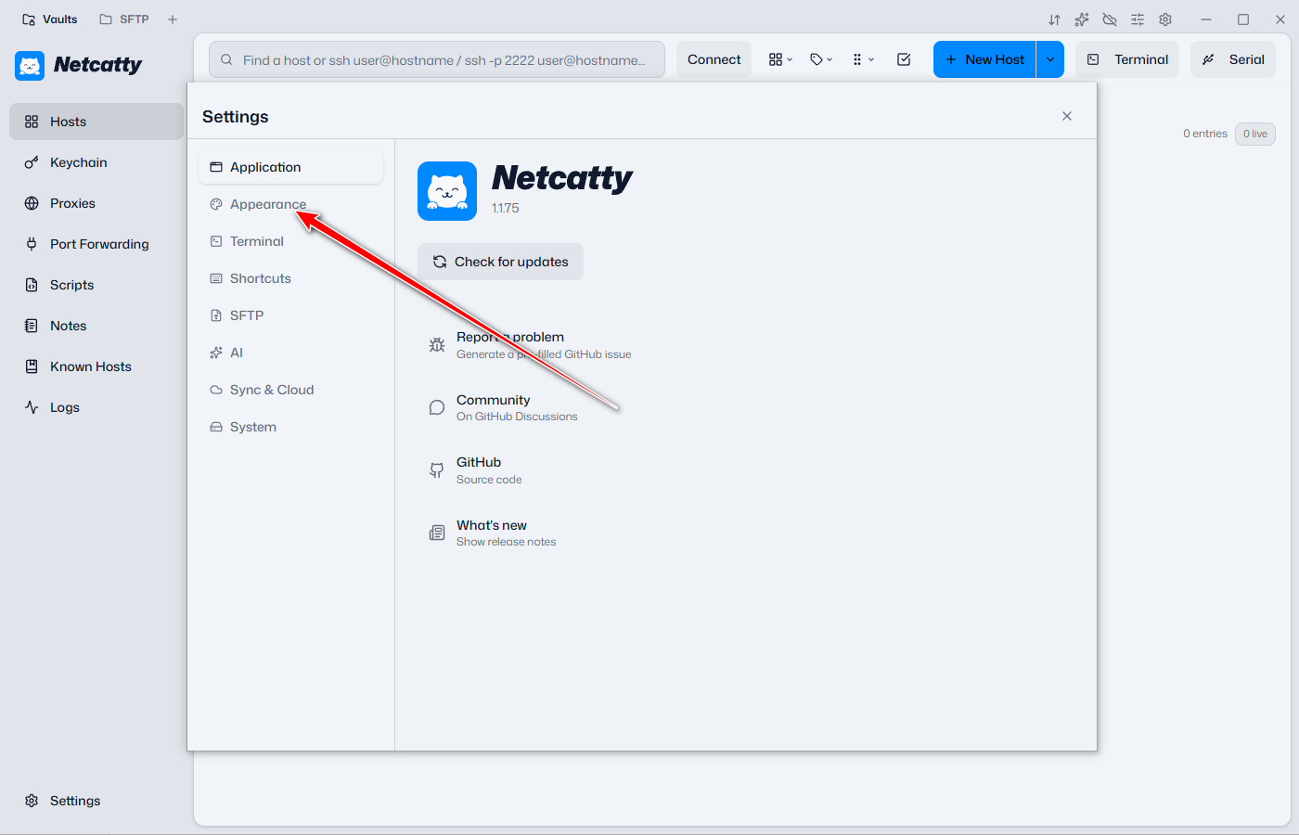Add a new tab with the plus icon
This screenshot has height=835, width=1299.
click(173, 19)
